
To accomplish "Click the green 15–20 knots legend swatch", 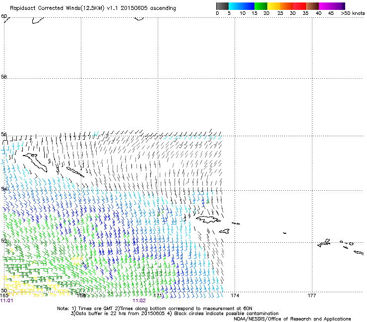I will [261, 6].
